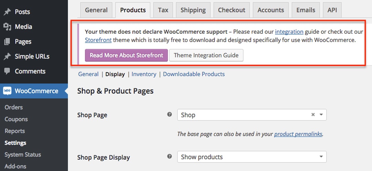Click the WooCommerce Woo logo icon
The height and width of the screenshot is (171, 372).
click(x=7, y=91)
